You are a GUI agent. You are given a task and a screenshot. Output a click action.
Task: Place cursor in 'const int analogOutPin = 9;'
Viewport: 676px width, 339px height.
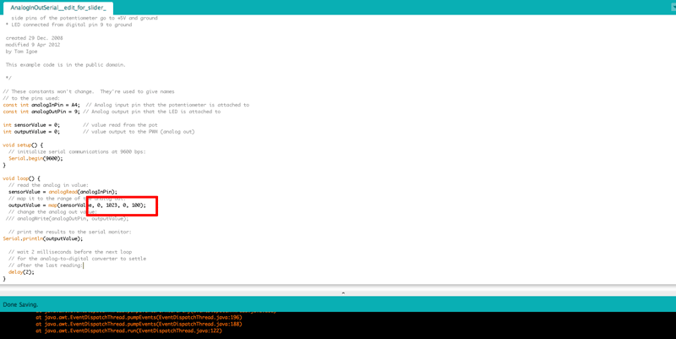[x=41, y=112]
